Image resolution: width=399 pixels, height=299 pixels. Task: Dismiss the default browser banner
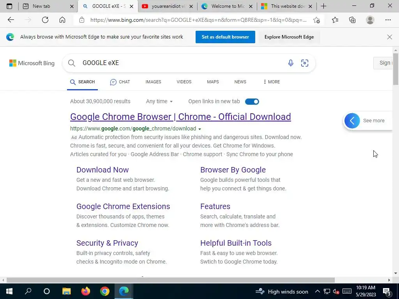[390, 37]
